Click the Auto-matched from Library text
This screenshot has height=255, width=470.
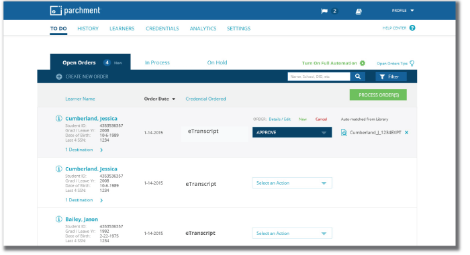tap(365, 119)
